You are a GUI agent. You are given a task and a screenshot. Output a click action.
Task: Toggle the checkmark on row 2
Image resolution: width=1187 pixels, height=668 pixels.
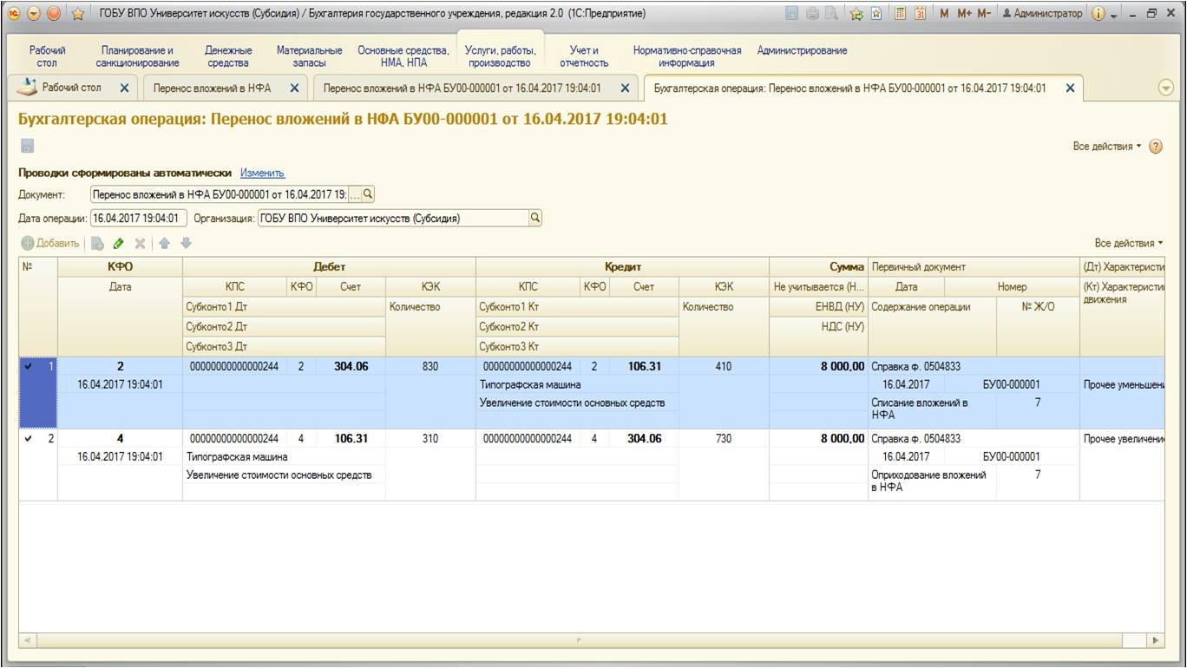coord(29,439)
